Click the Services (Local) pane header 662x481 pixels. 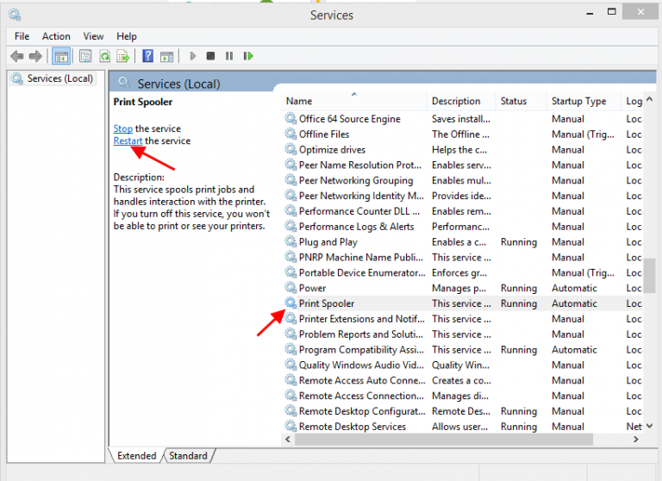coord(178,84)
